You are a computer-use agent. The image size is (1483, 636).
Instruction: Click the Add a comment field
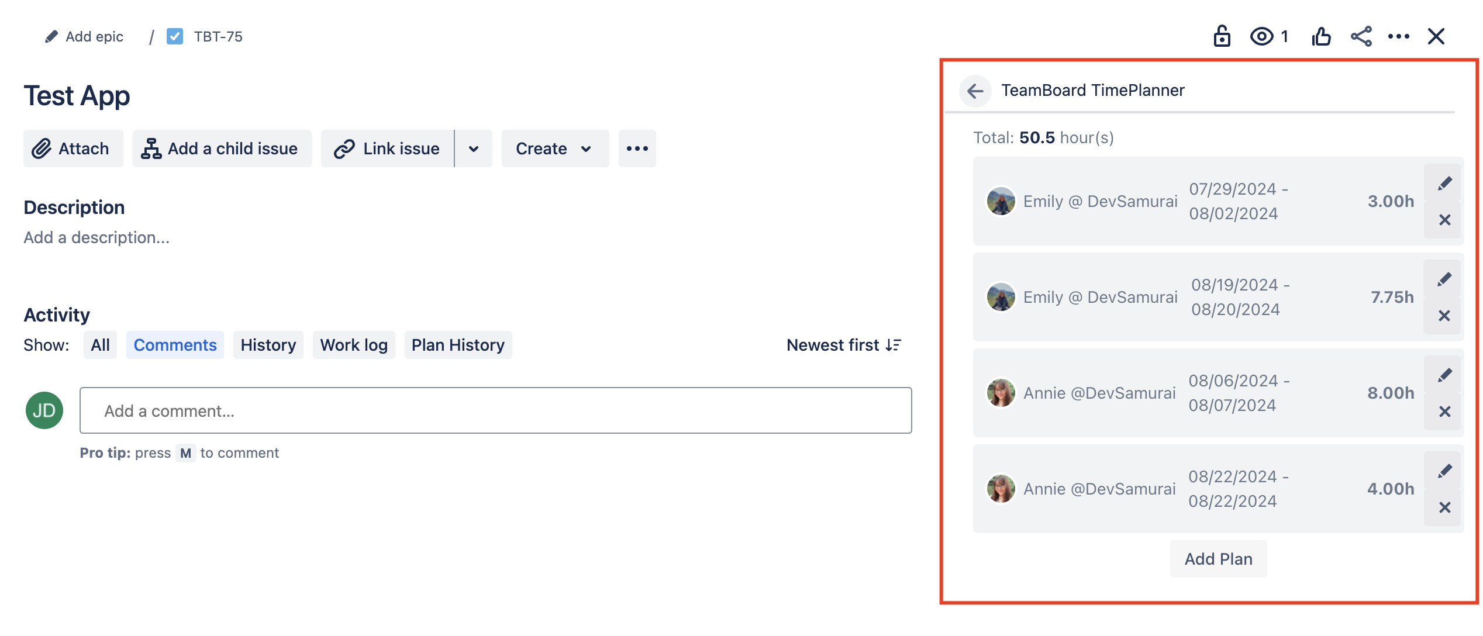(495, 411)
